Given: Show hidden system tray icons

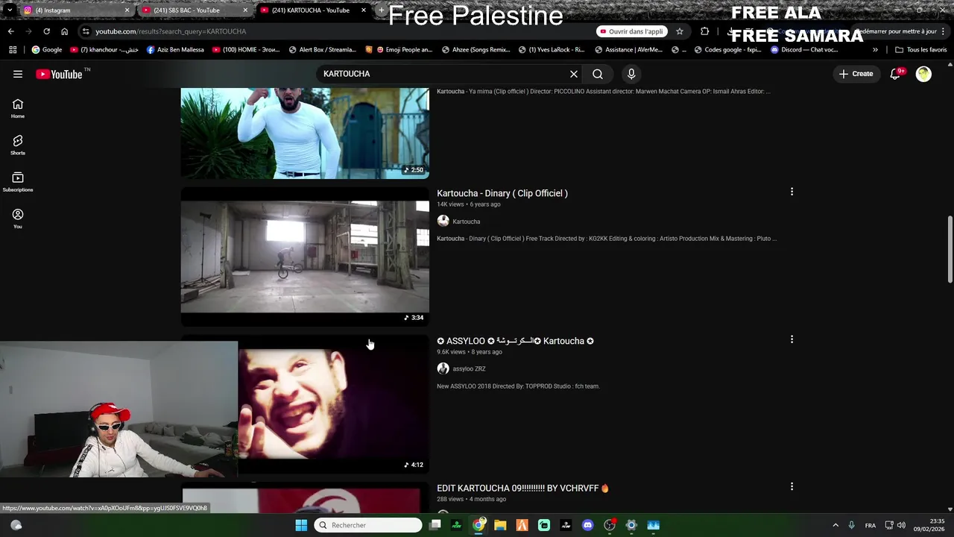Looking at the screenshot, I should (835, 525).
